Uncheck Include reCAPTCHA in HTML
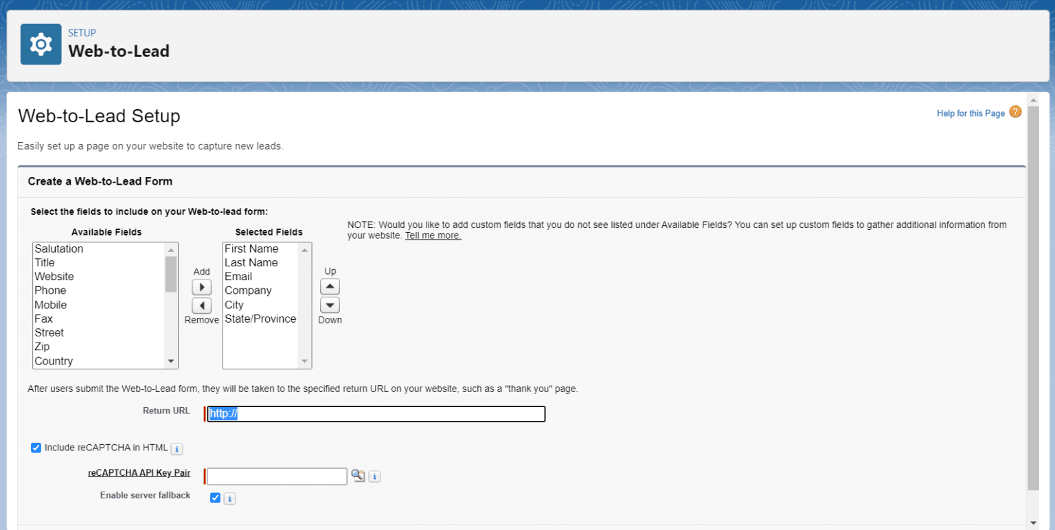 point(36,448)
